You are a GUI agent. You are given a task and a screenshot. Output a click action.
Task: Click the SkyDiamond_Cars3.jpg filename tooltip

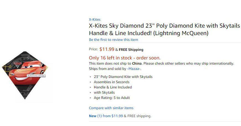click(36, 75)
